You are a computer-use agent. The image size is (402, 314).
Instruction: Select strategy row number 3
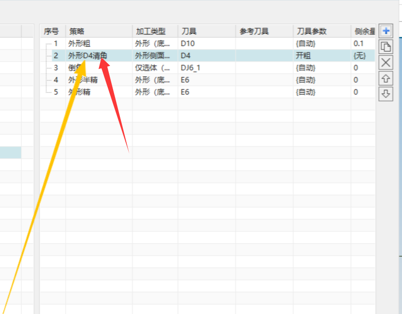207,68
